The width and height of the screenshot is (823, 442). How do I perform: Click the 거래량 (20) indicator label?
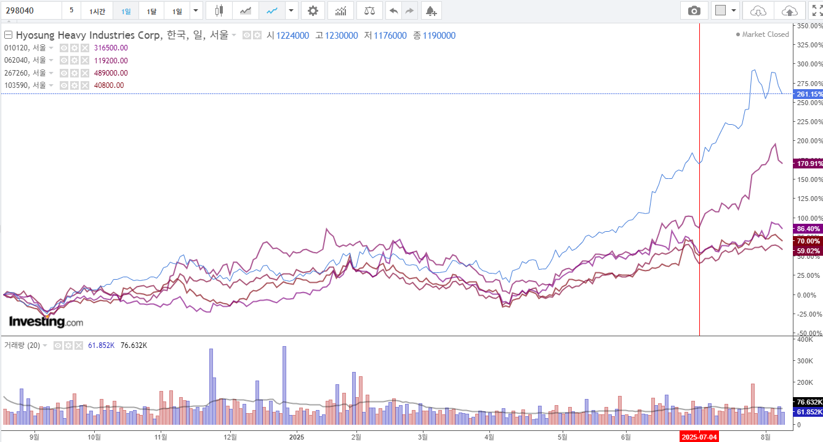pyautogui.click(x=22, y=345)
